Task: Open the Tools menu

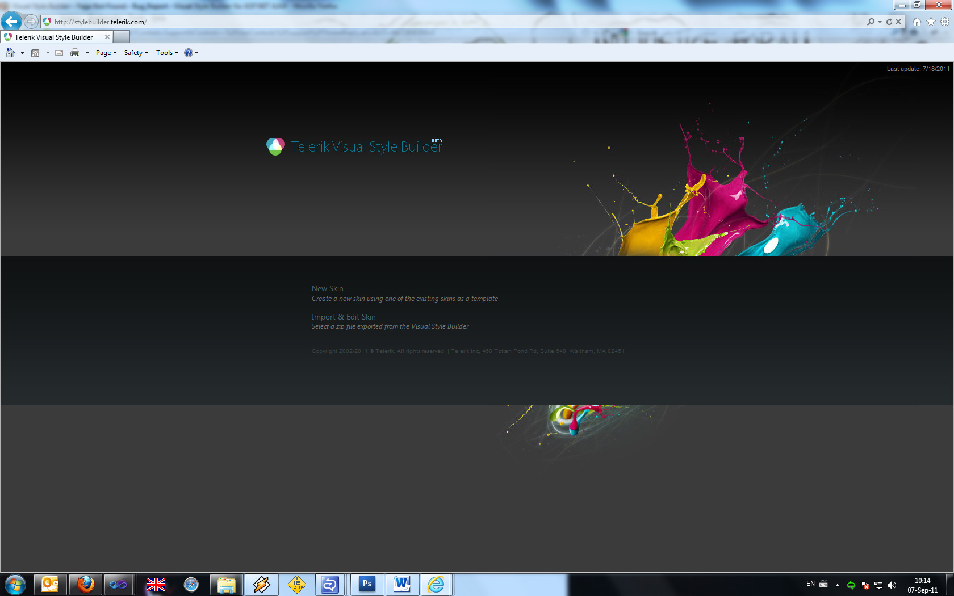Action: (x=168, y=53)
